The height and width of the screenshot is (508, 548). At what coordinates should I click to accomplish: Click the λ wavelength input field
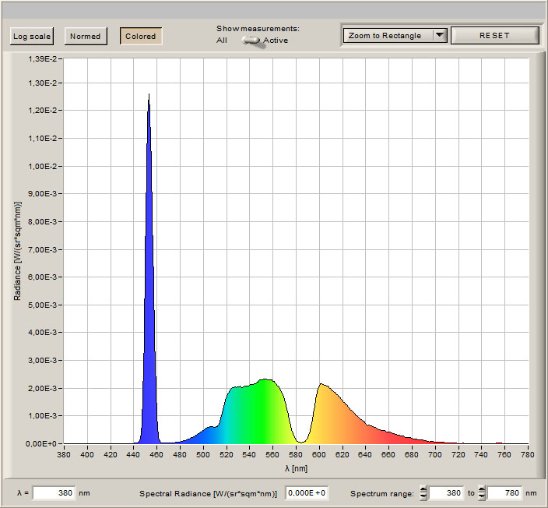(54, 493)
